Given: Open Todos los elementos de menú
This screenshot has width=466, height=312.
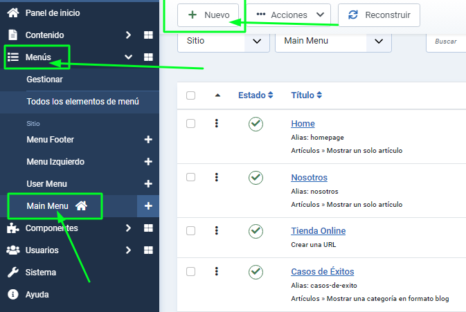Looking at the screenshot, I should tap(82, 102).
